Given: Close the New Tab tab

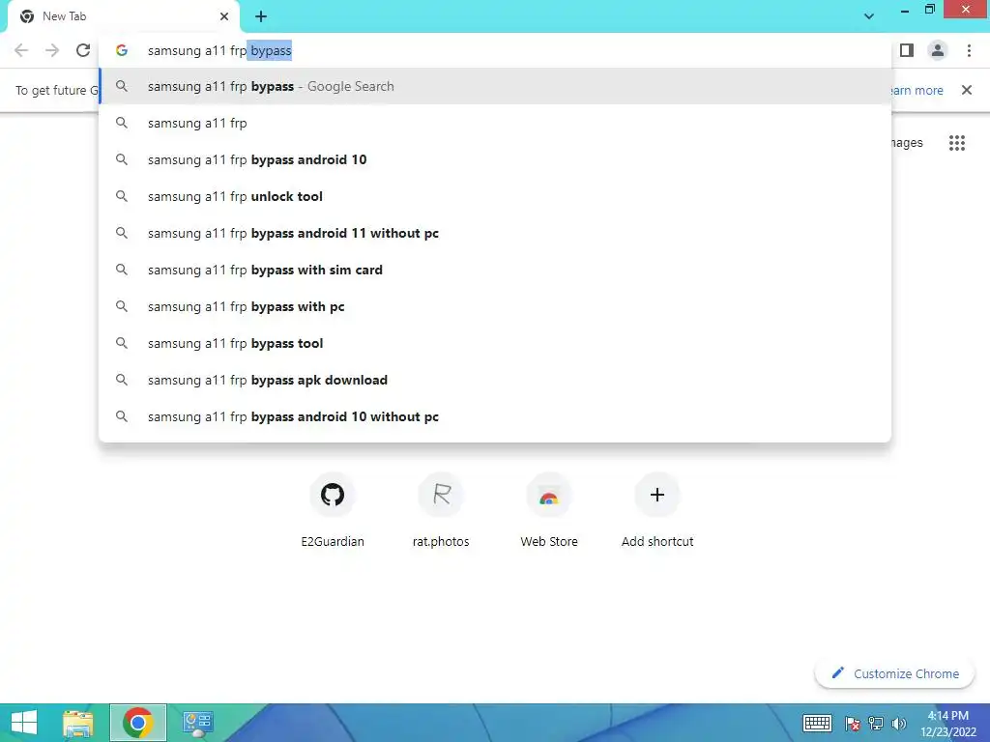Looking at the screenshot, I should (224, 16).
